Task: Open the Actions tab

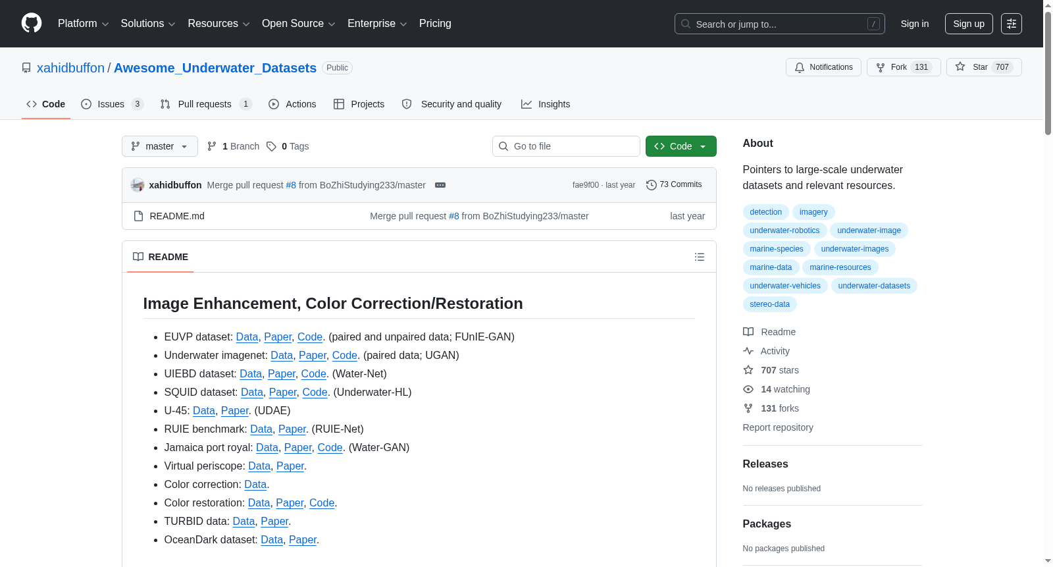Action: [292, 104]
